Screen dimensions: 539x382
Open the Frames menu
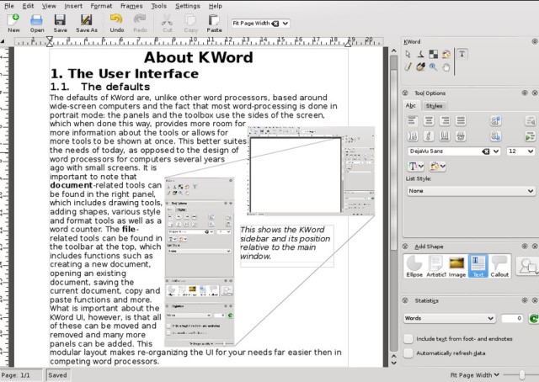point(131,6)
